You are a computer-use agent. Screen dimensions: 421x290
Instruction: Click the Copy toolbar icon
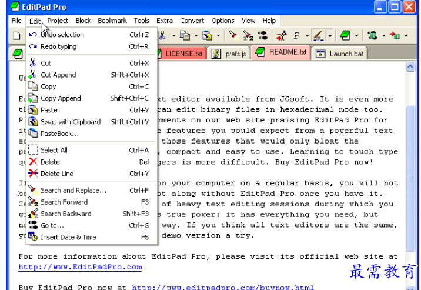tap(185, 35)
